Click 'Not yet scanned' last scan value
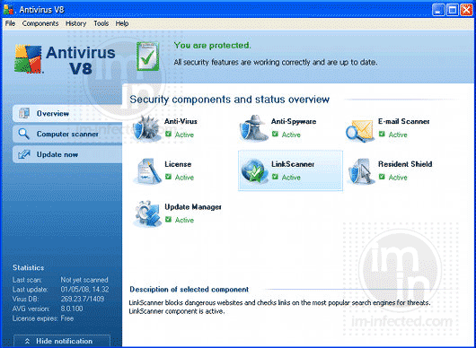This screenshot has width=476, height=348. click(x=84, y=280)
